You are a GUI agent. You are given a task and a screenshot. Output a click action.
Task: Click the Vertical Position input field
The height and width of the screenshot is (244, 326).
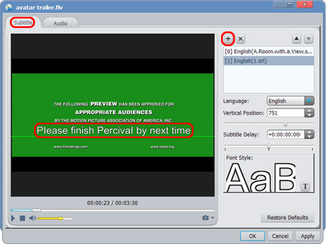tap(286, 113)
